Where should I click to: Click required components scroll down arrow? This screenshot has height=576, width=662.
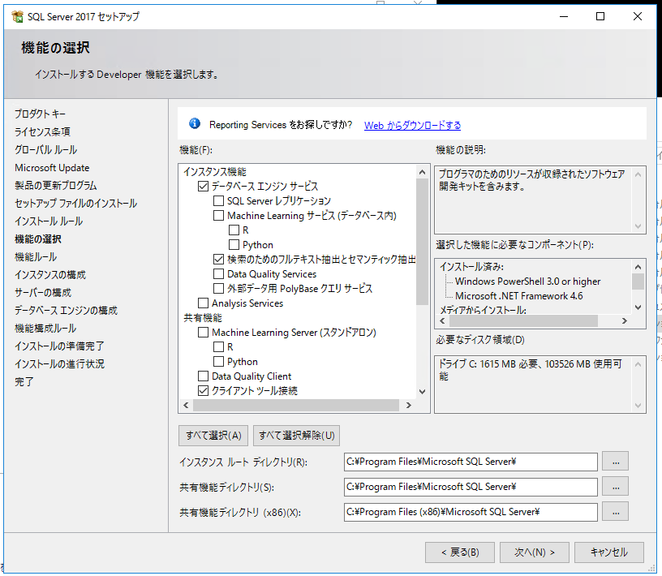pyautogui.click(x=638, y=307)
